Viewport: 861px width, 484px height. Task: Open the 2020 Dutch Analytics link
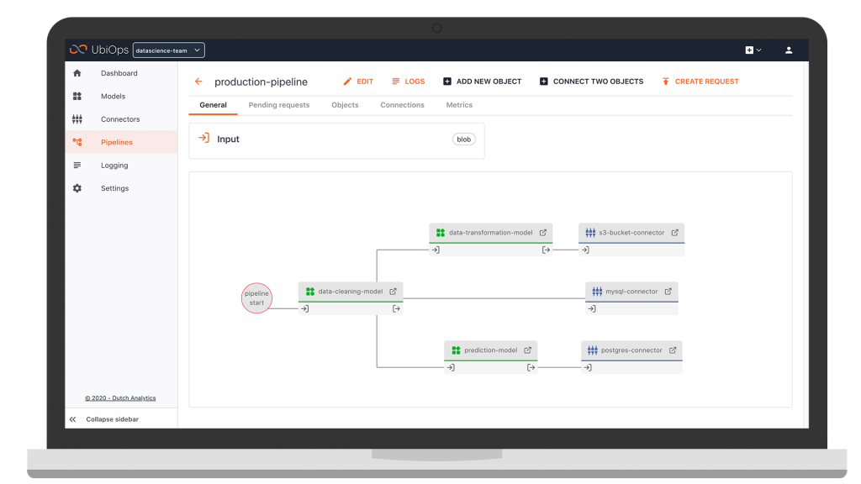tap(120, 397)
